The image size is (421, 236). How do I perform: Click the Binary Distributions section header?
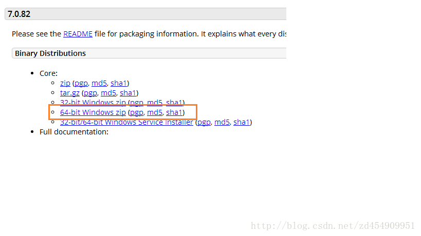pyautogui.click(x=50, y=53)
